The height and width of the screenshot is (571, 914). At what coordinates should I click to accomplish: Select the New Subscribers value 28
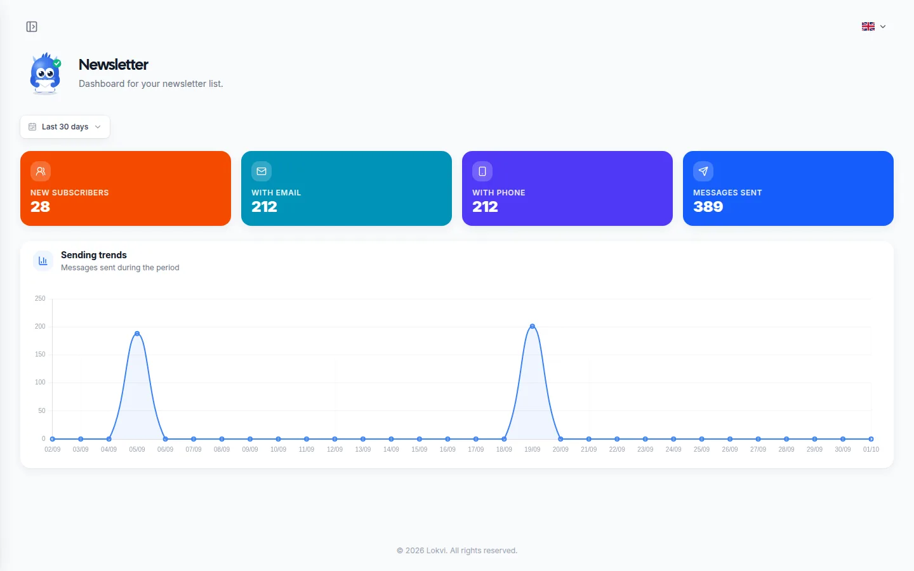click(x=40, y=207)
